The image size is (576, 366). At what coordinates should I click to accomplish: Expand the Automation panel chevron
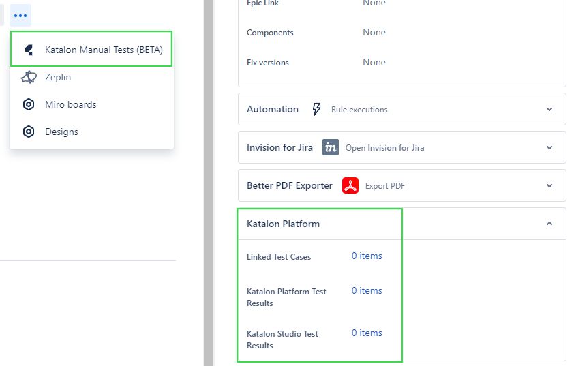coord(549,109)
